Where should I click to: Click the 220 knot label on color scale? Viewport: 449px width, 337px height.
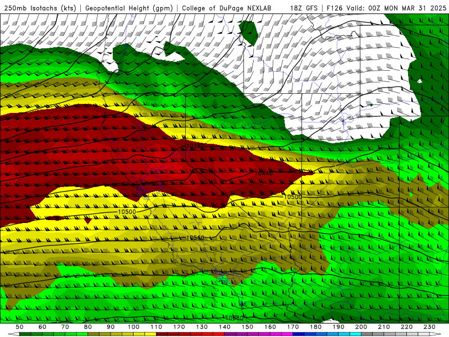(x=406, y=327)
